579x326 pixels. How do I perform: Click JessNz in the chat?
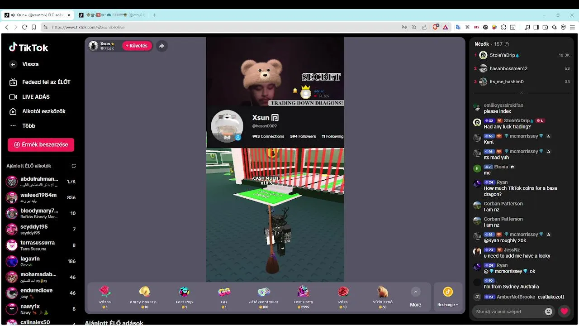pos(512,250)
